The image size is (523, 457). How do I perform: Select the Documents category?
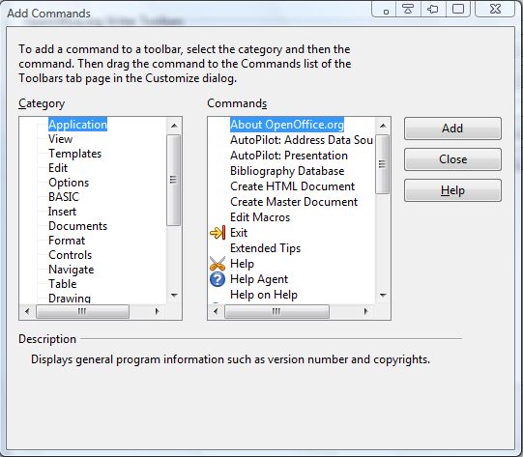coord(77,226)
